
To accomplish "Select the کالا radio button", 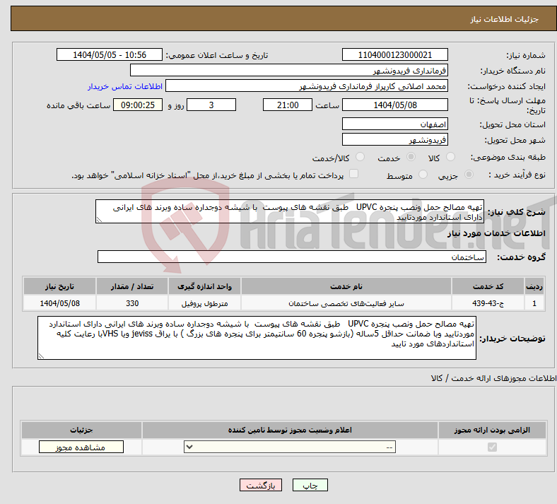I will point(450,157).
